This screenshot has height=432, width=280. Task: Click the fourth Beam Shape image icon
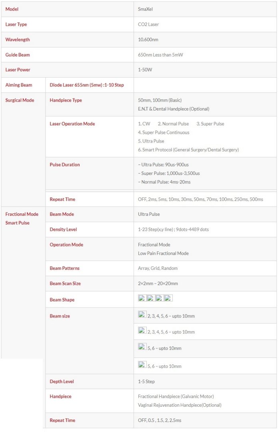(168, 298)
